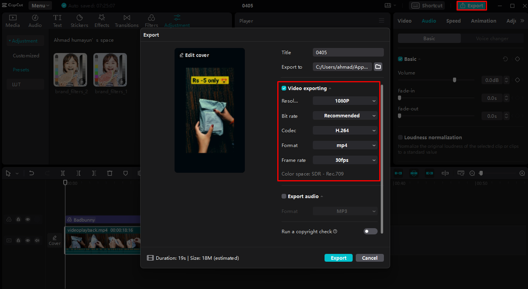Click the Redo arrow in the timeline toolbar
Image resolution: width=528 pixels, height=289 pixels.
pyautogui.click(x=47, y=174)
